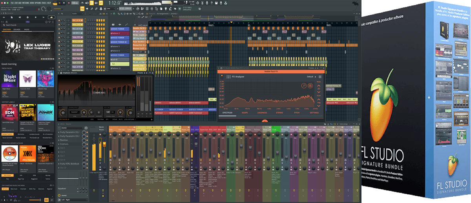Select the cloud sounds icon in browser

[51, 17]
